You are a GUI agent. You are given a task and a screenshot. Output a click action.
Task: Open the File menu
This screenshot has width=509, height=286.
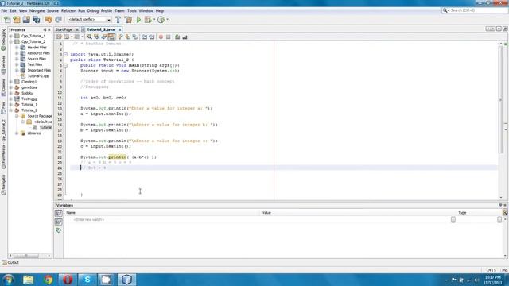click(4, 10)
